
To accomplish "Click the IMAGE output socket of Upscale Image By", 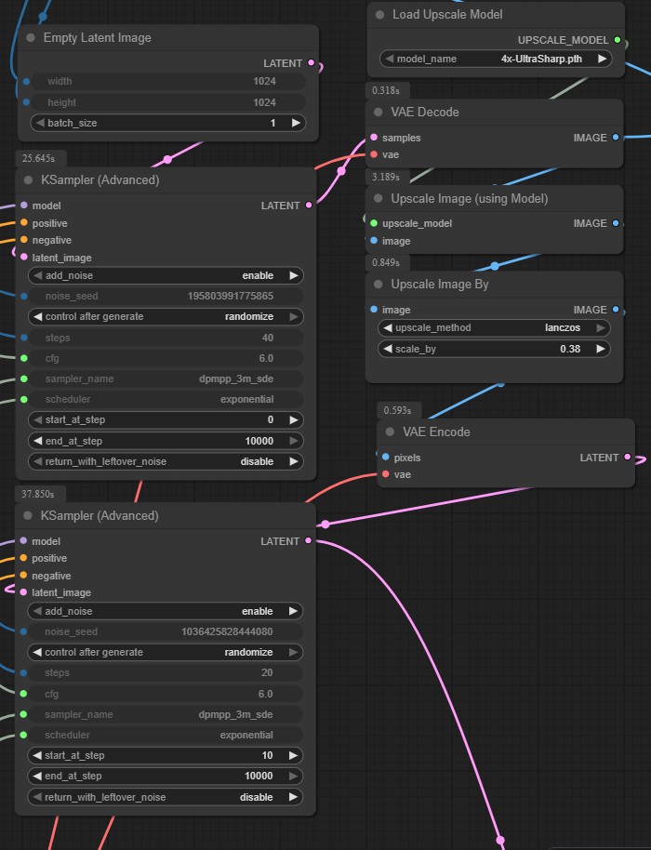I will (616, 310).
